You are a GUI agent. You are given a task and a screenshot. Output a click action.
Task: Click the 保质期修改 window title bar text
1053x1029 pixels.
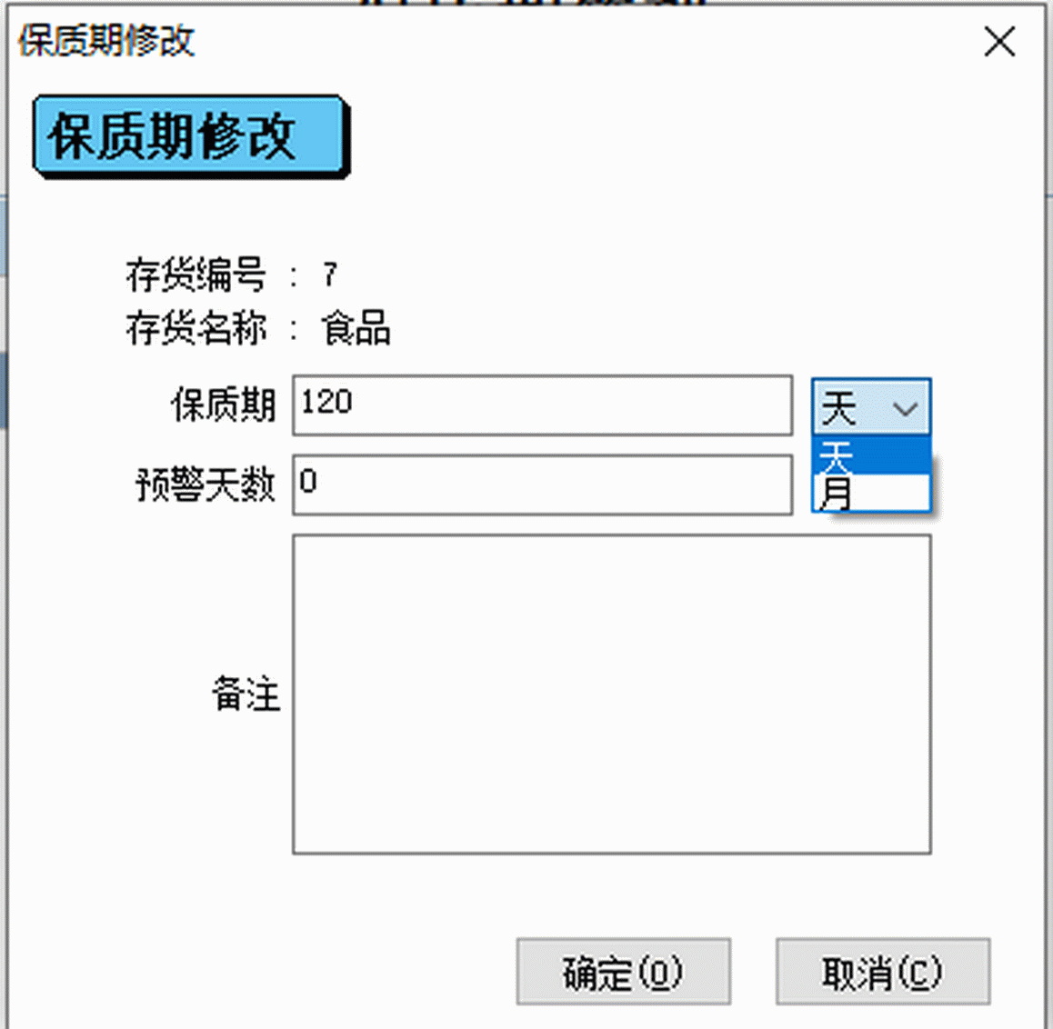106,40
